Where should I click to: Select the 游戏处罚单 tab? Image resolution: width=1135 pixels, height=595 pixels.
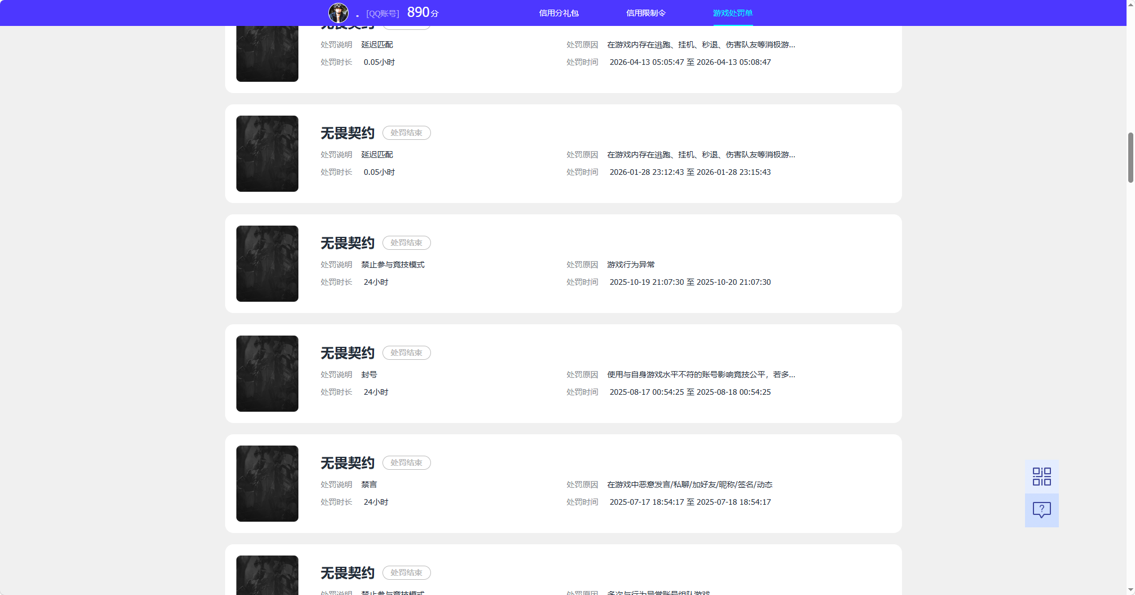(x=733, y=13)
